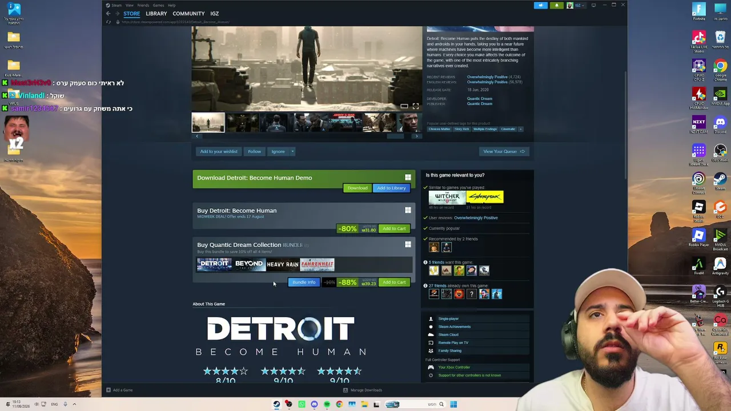Screen dimensions: 731x411
Task: Download the Detroit demo
Action: pyautogui.click(x=358, y=188)
